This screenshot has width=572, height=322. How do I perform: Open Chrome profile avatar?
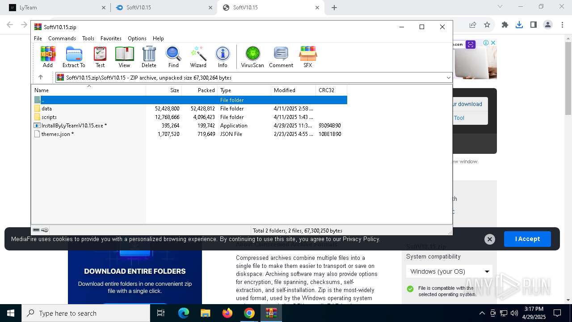tap(548, 25)
